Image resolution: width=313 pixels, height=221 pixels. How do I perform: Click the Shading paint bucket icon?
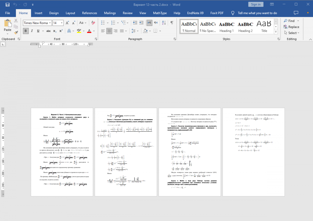pyautogui.click(x=145, y=31)
